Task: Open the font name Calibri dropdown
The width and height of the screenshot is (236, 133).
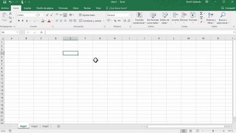Action: (x=36, y=15)
